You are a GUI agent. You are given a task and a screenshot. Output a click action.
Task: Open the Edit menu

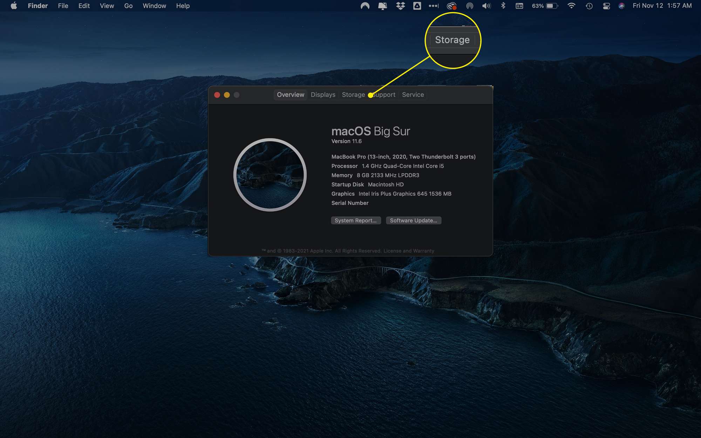click(x=84, y=6)
